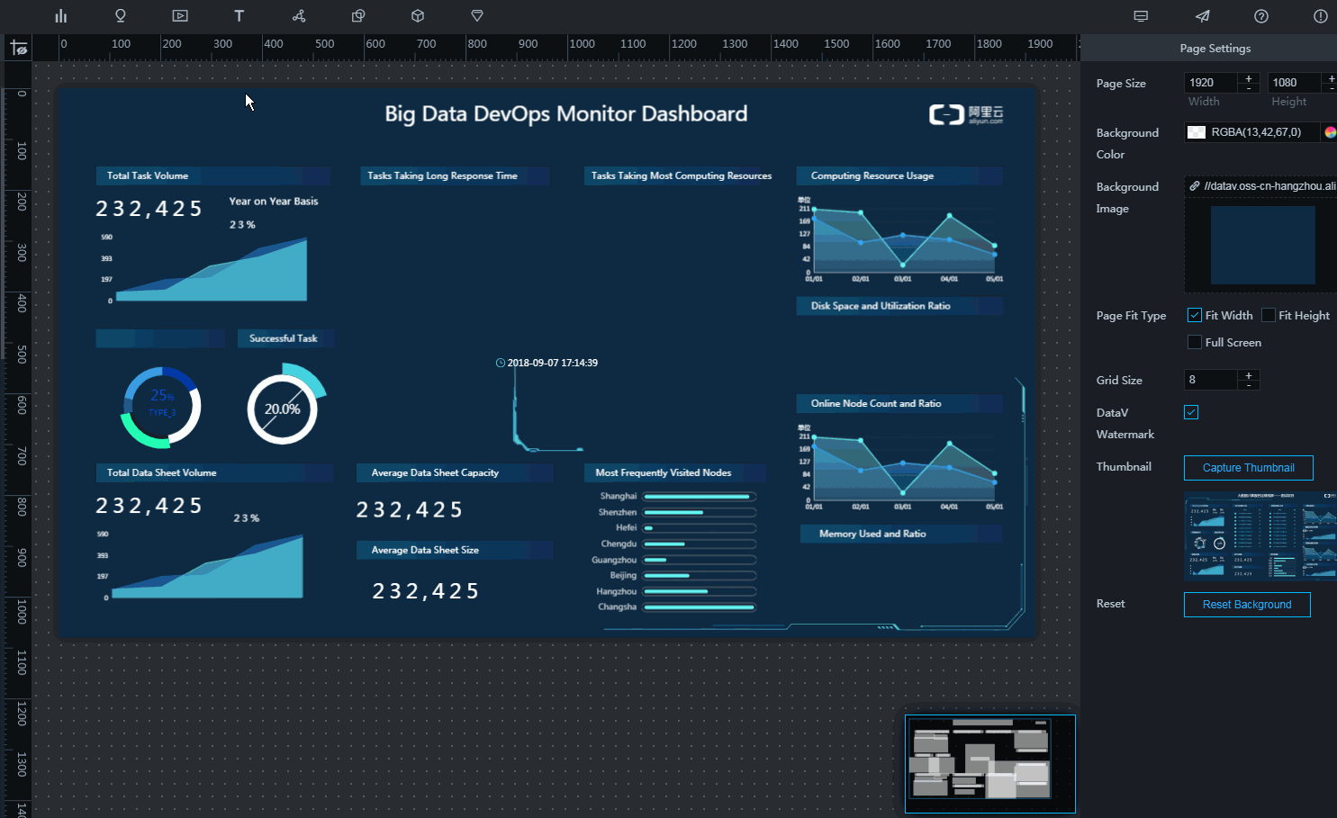The width and height of the screenshot is (1337, 818).
Task: Disable the DataV Watermark checkbox
Action: [1191, 412]
